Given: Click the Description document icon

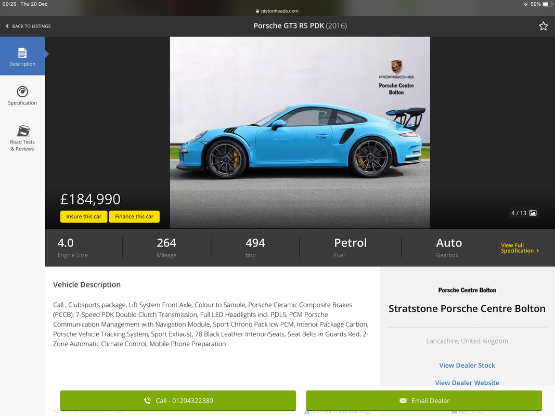Looking at the screenshot, I should [x=22, y=53].
